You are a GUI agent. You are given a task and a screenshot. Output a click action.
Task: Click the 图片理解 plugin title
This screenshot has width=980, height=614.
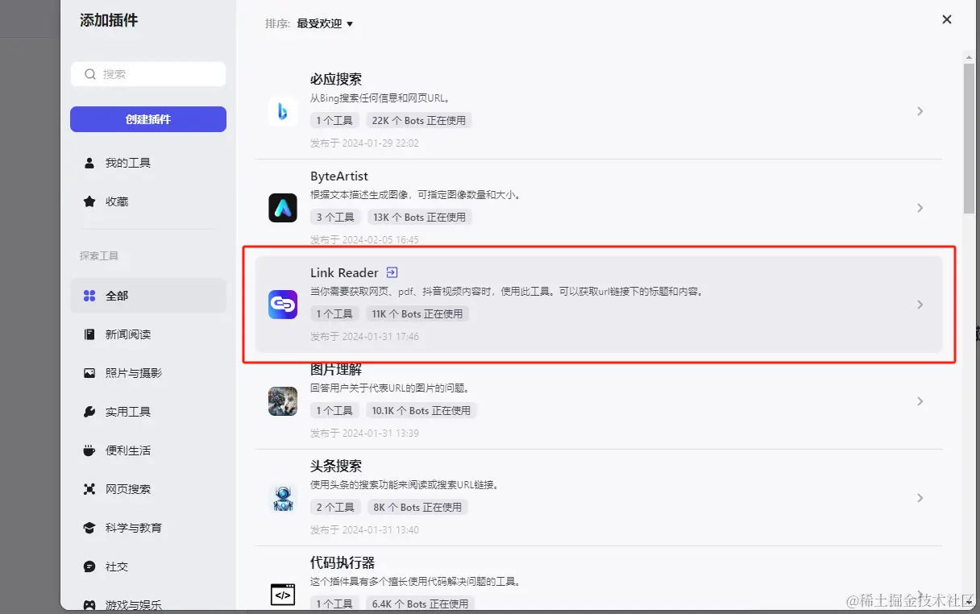pyautogui.click(x=336, y=369)
